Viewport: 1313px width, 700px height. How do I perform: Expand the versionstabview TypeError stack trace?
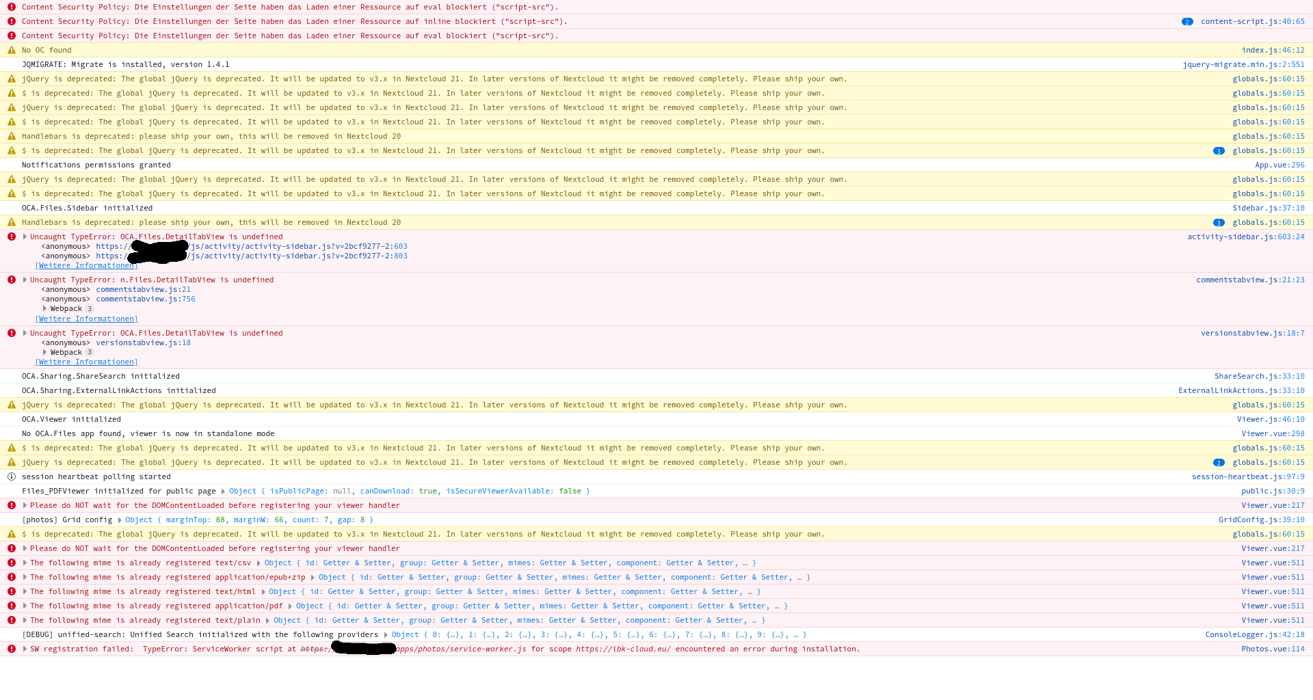[x=25, y=333]
